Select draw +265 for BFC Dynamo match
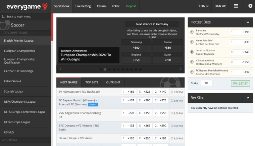The width and height of the screenshot is (255, 146). pyautogui.click(x=144, y=126)
